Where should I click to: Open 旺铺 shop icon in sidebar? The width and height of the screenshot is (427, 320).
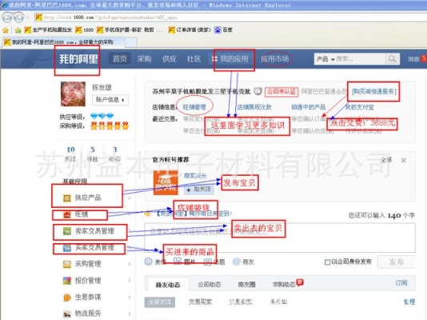pos(67,214)
